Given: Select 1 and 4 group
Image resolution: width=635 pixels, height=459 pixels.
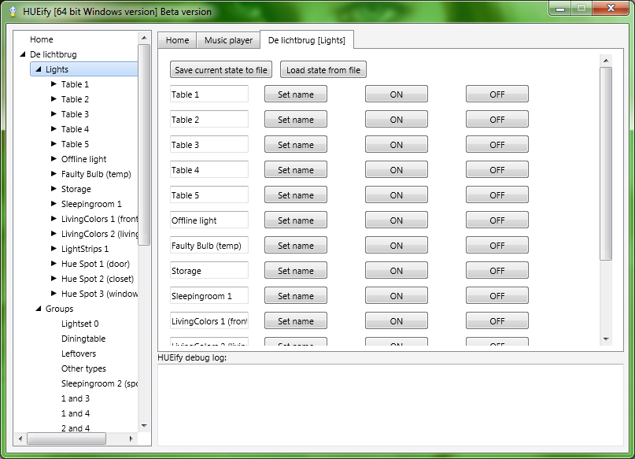Looking at the screenshot, I should click(x=76, y=413).
